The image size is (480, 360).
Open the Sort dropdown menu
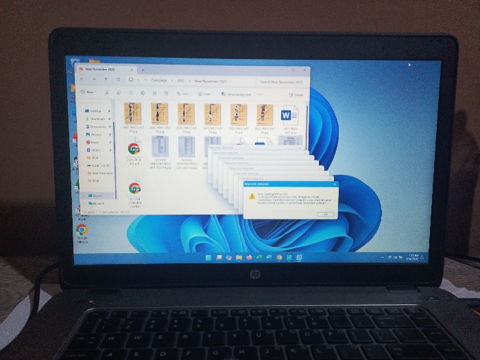[184, 94]
